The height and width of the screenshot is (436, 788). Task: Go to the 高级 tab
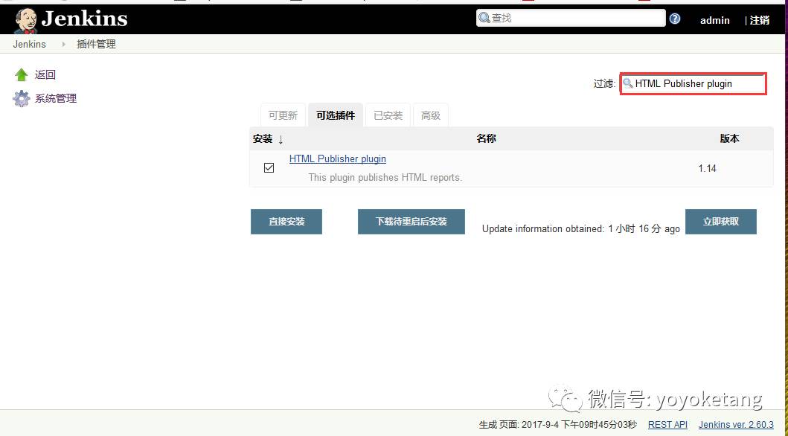click(x=431, y=115)
